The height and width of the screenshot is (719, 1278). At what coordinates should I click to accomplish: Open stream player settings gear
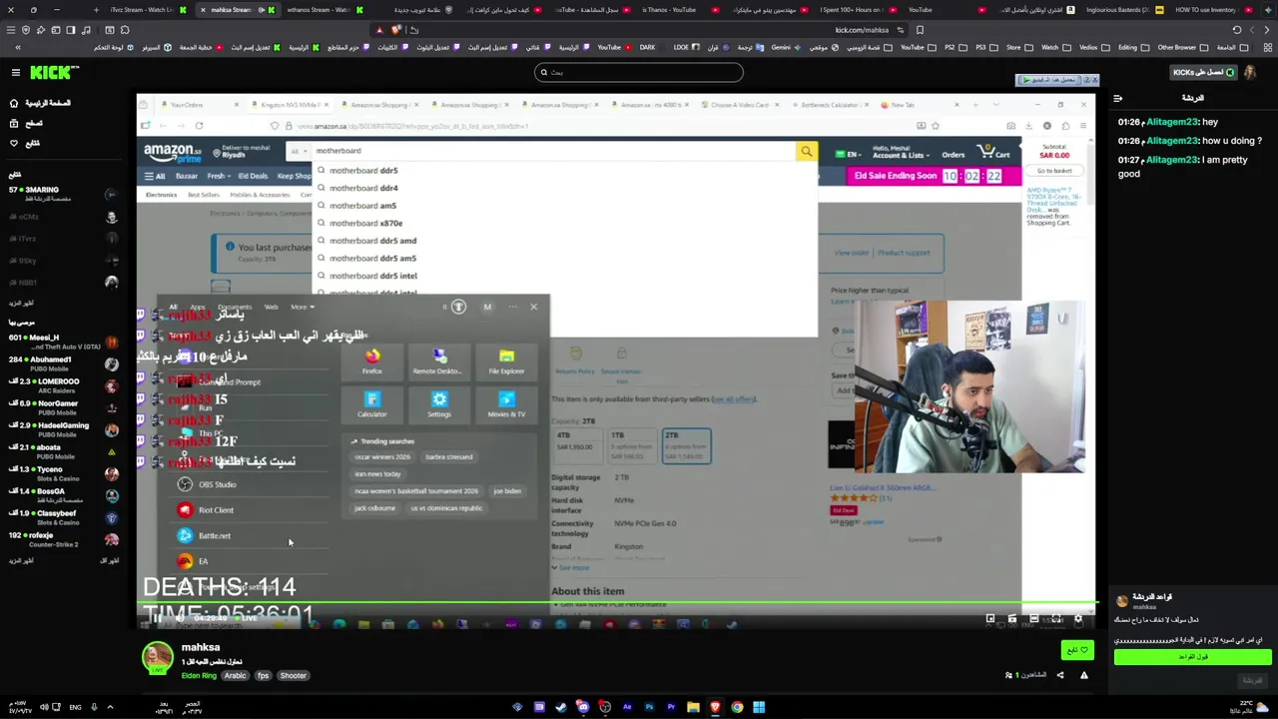1077,619
